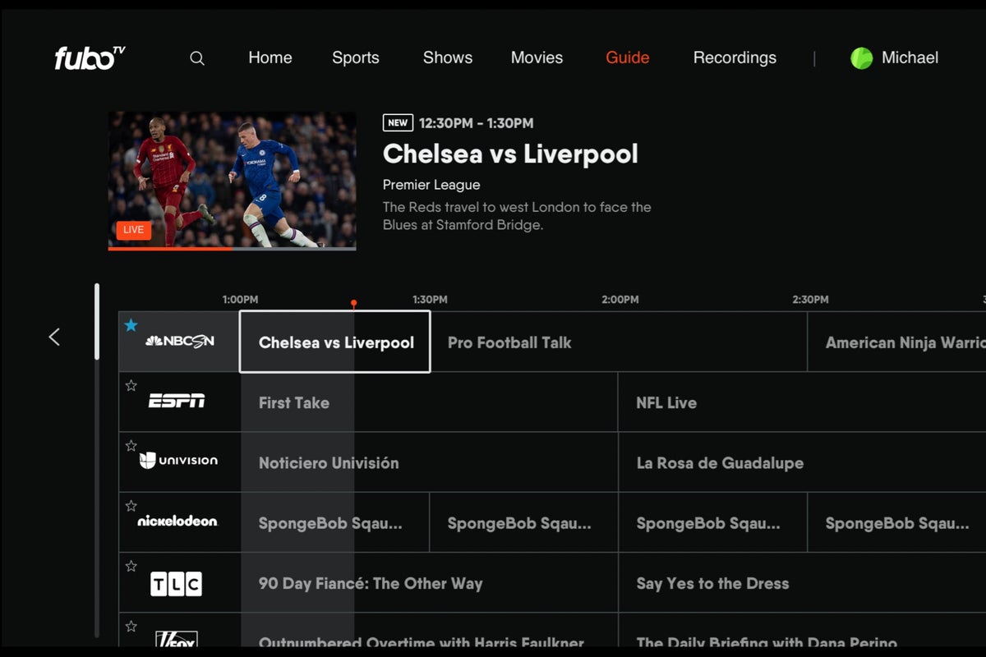Select the Univision channel logo

click(178, 461)
